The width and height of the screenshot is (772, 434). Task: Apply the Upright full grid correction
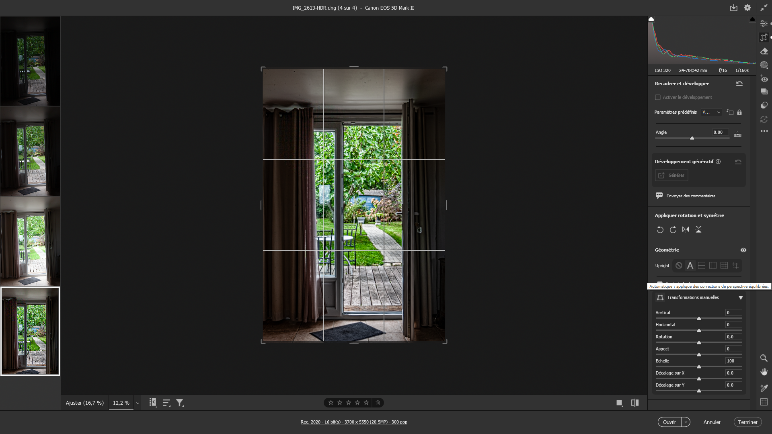pos(724,266)
